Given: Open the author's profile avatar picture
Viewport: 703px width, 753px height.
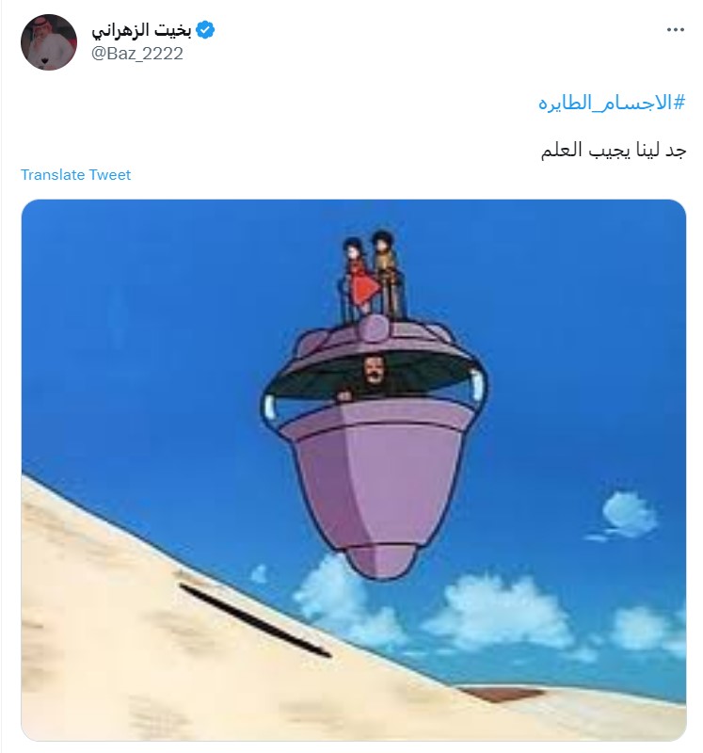Looking at the screenshot, I should tap(49, 41).
